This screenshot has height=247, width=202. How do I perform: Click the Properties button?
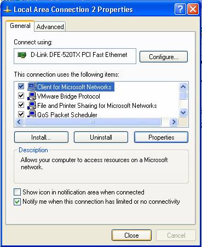[161, 137]
